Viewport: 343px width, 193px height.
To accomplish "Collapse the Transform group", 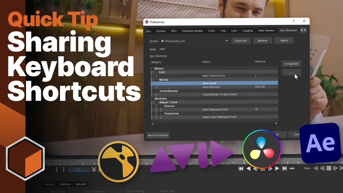I will (161, 114).
